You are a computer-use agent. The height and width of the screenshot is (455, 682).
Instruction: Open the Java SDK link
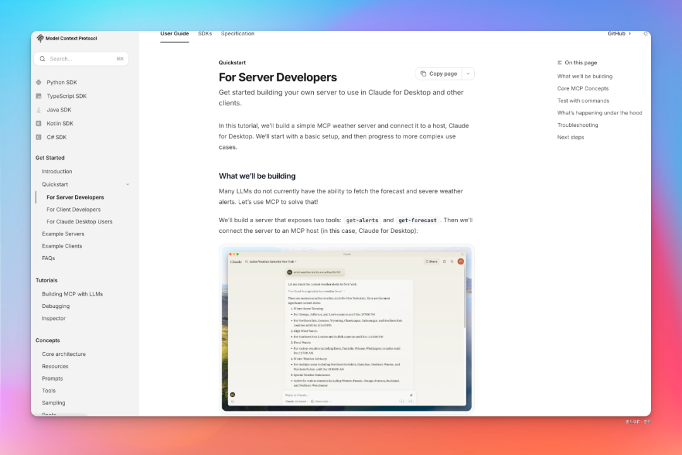click(x=59, y=110)
